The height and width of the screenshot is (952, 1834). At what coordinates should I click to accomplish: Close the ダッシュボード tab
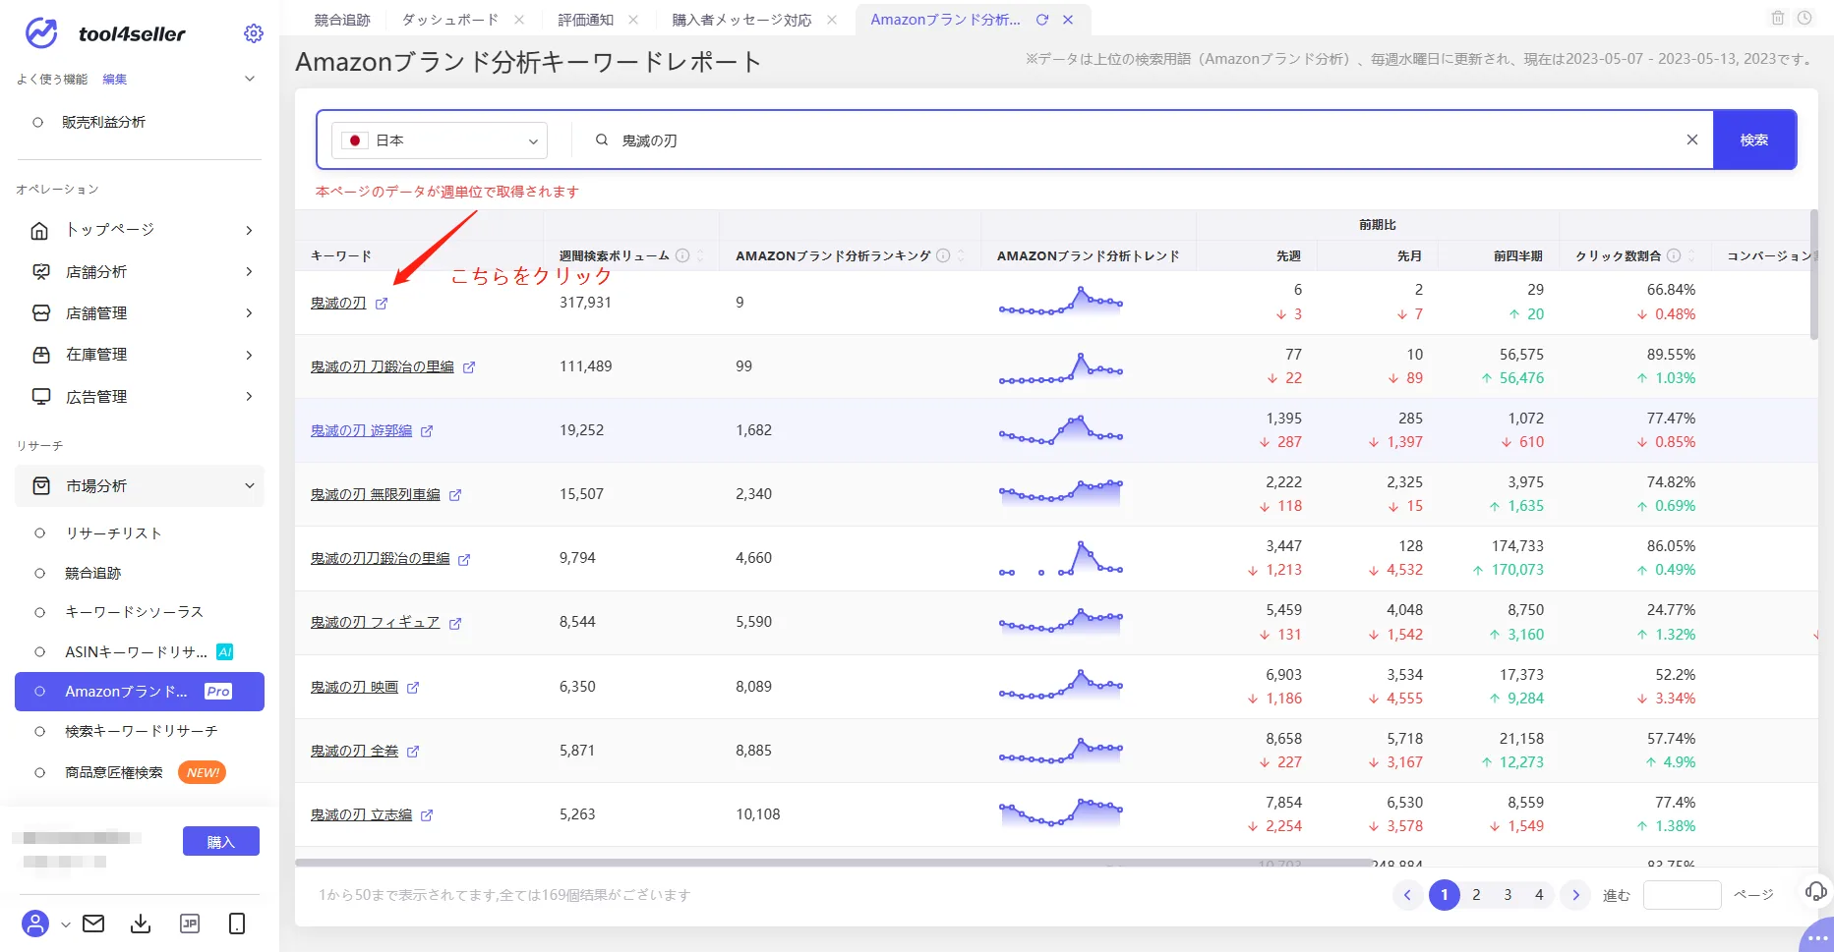point(519,20)
